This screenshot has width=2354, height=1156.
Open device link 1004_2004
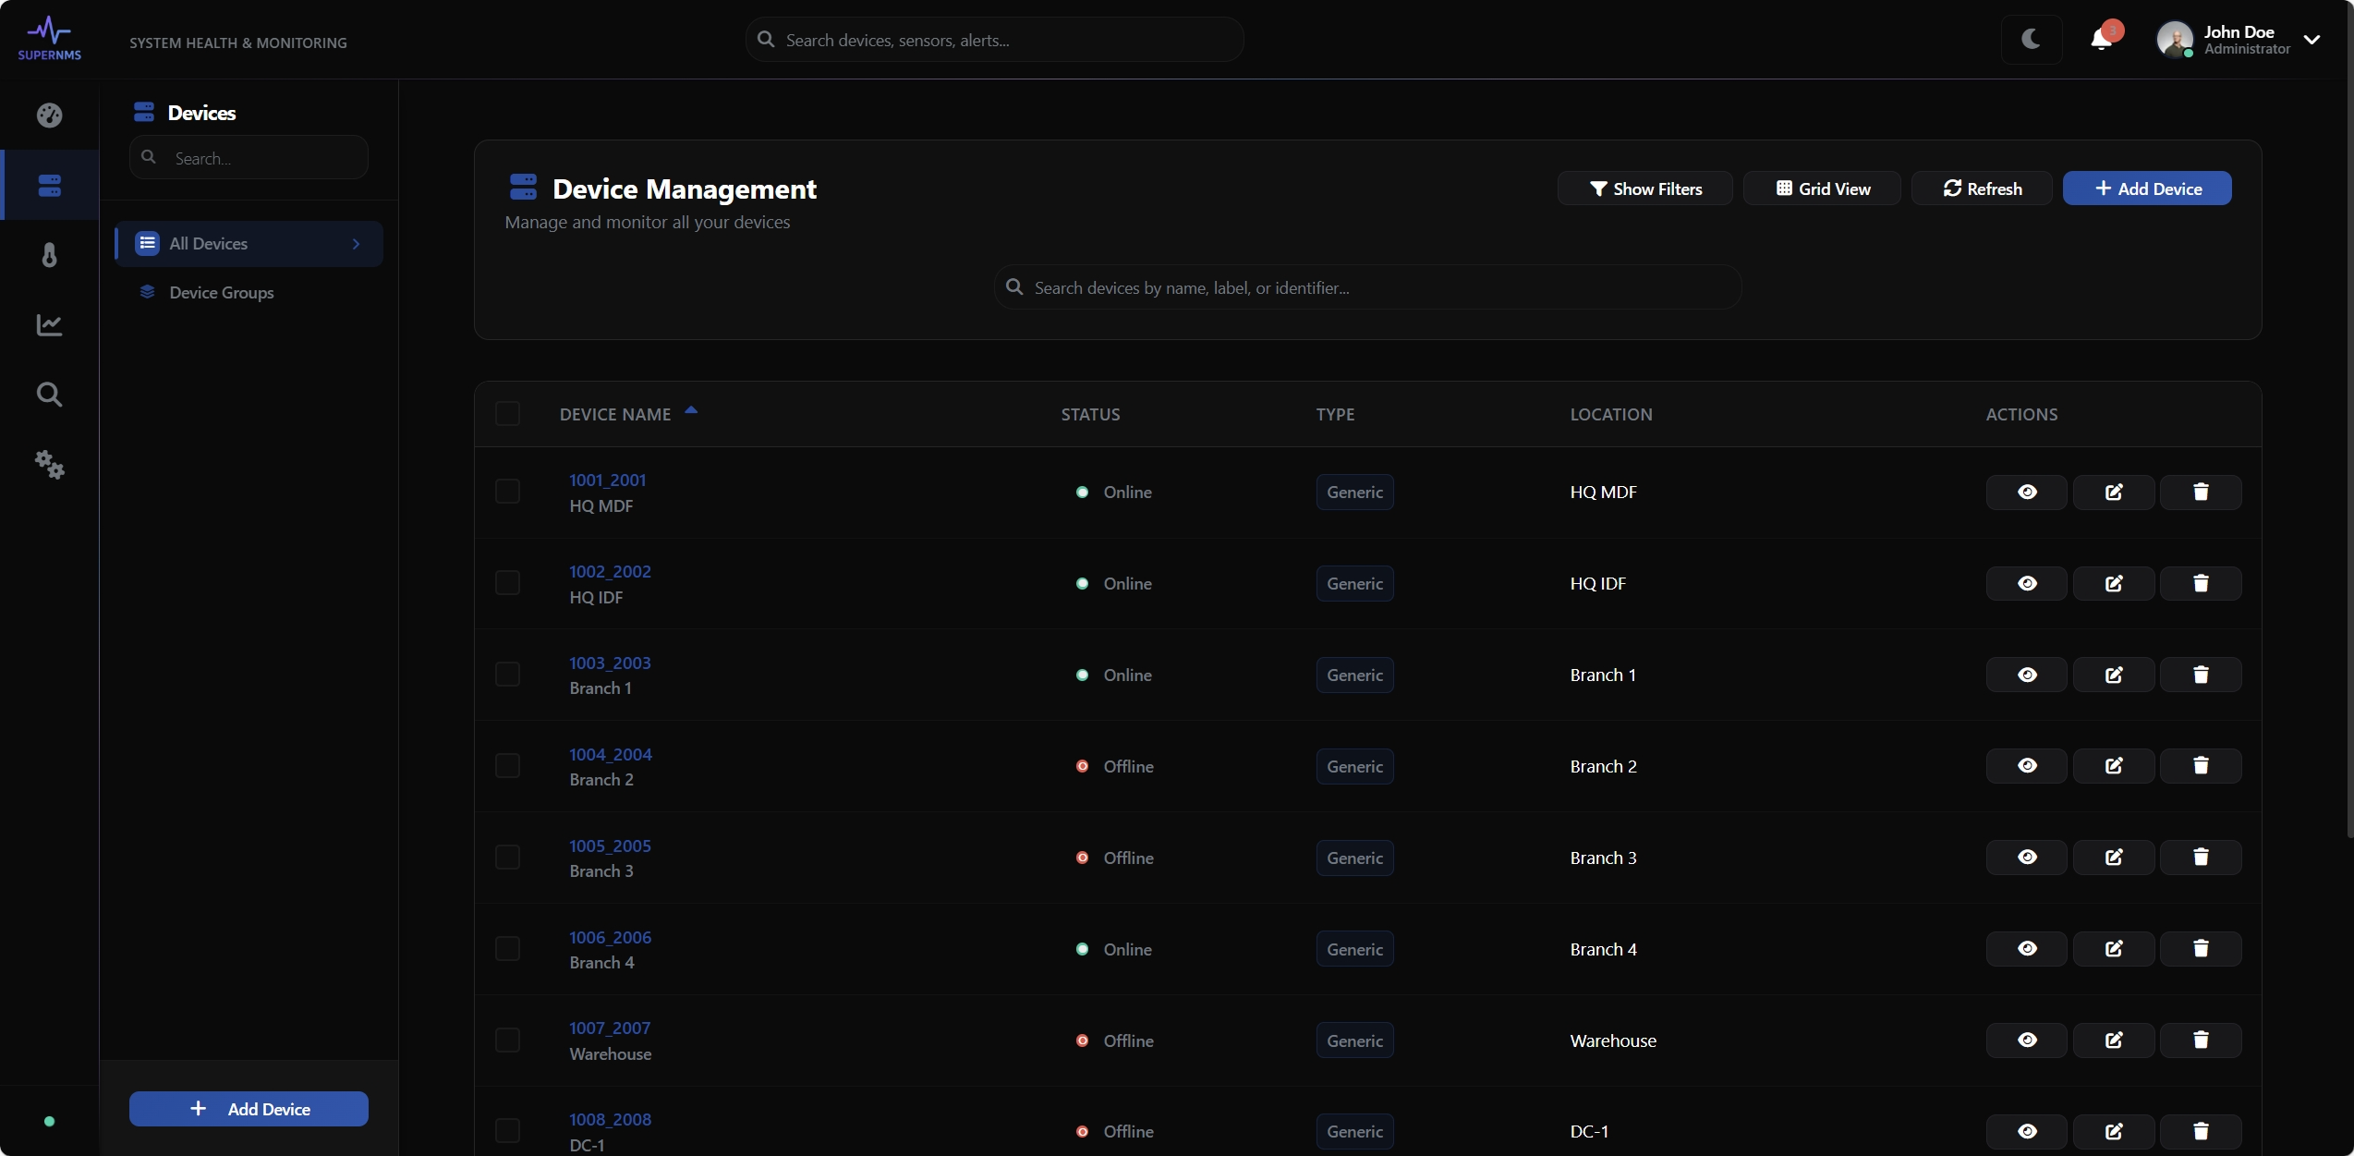pyautogui.click(x=610, y=754)
